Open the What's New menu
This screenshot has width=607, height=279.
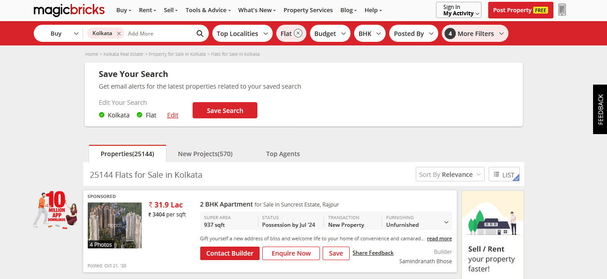(256, 10)
